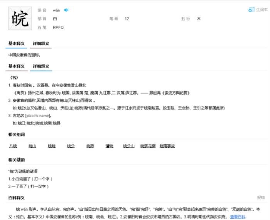Open the related word 皖山

tap(32, 146)
